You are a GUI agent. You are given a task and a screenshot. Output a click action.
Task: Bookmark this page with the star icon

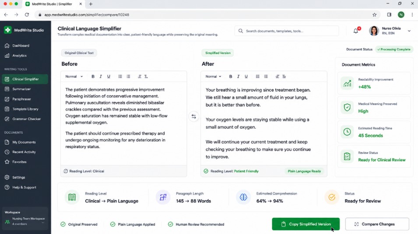[374, 14]
